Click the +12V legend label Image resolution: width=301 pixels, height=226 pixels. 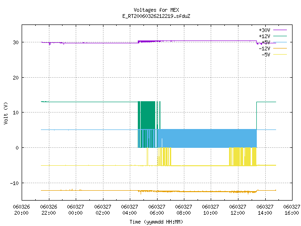264,36
